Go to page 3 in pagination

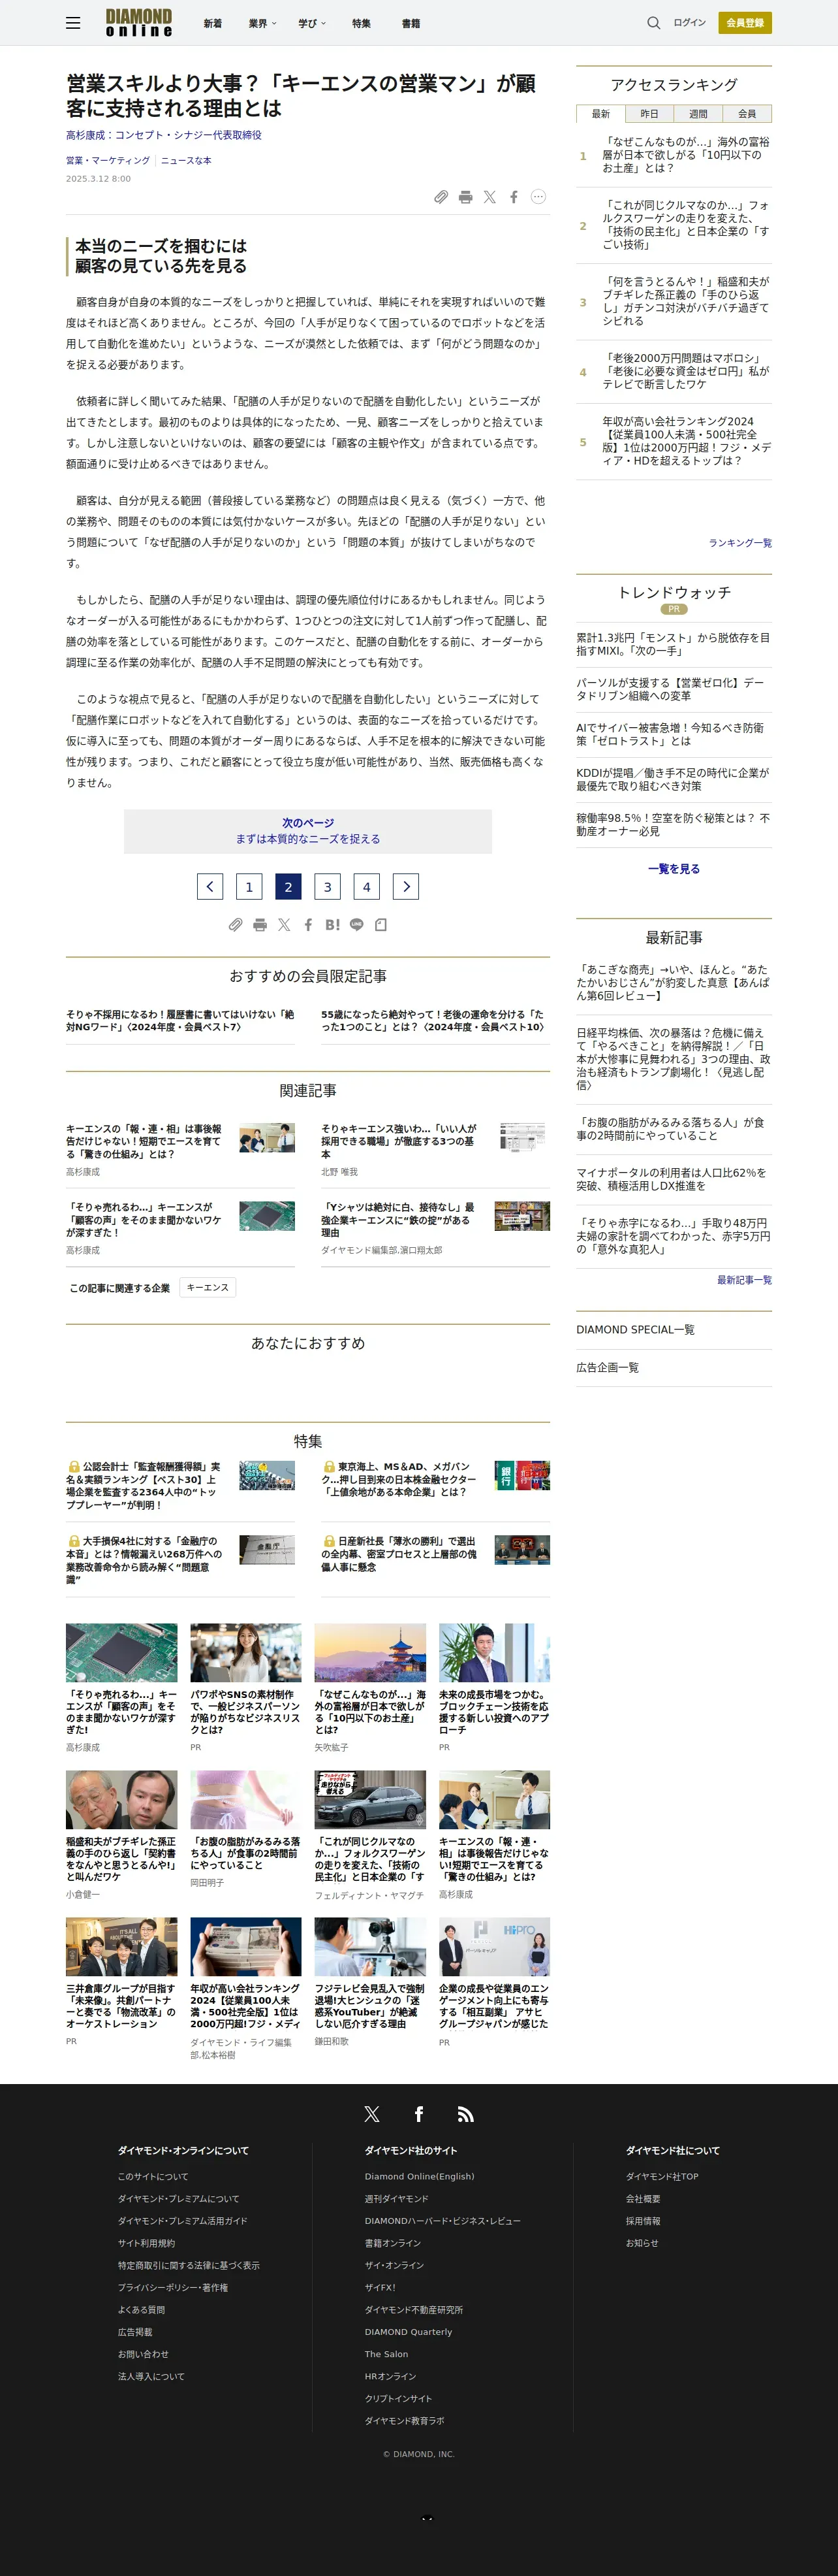[328, 886]
